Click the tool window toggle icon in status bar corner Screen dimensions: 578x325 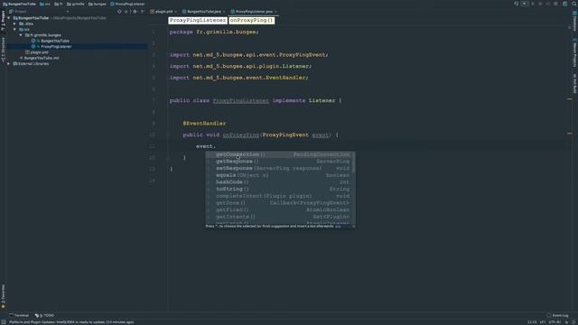point(3,322)
